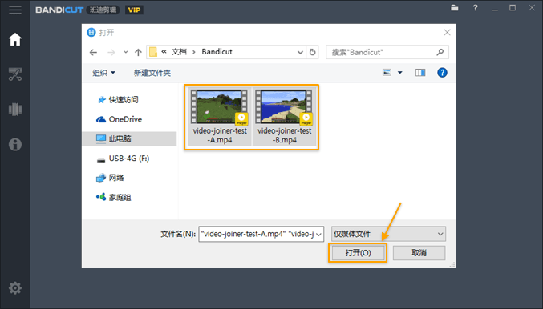Open Bandicut help question mark
The height and width of the screenshot is (309, 543).
(x=475, y=8)
